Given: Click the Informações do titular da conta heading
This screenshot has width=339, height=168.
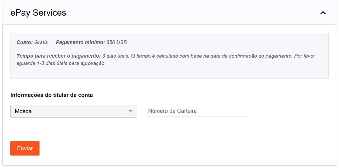Looking at the screenshot, I should [x=52, y=95].
